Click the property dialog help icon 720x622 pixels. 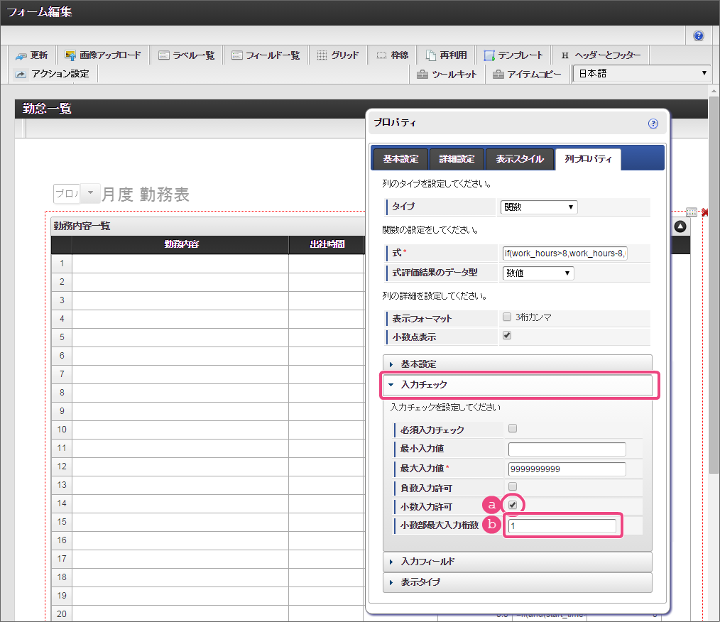tap(653, 124)
